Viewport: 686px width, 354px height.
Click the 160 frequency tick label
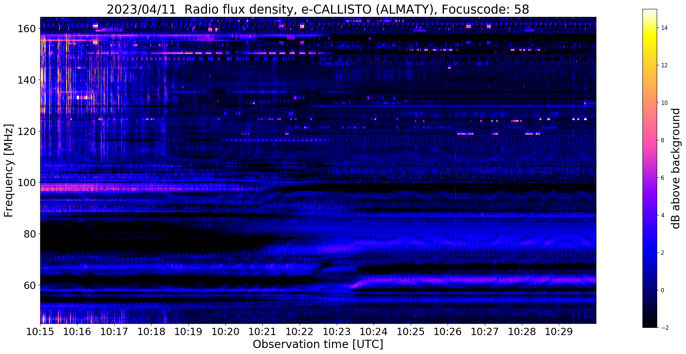tap(27, 29)
